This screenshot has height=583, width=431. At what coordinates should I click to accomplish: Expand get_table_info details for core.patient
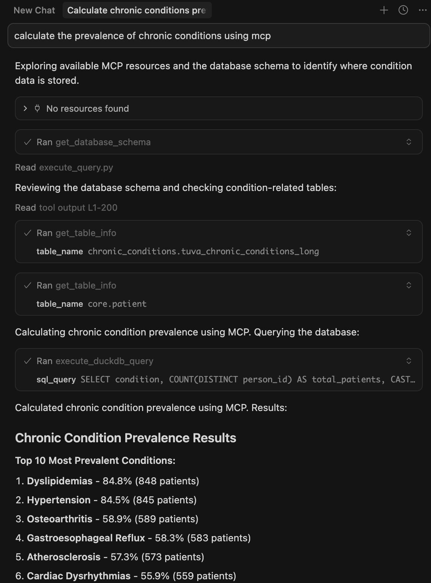[409, 285]
